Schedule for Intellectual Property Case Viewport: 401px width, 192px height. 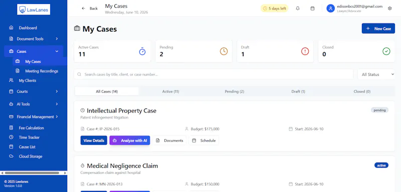click(x=204, y=140)
